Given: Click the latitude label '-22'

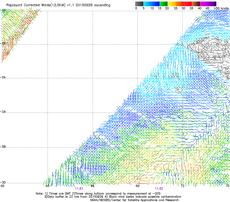Looking at the screenshot, I should tap(3, 43).
